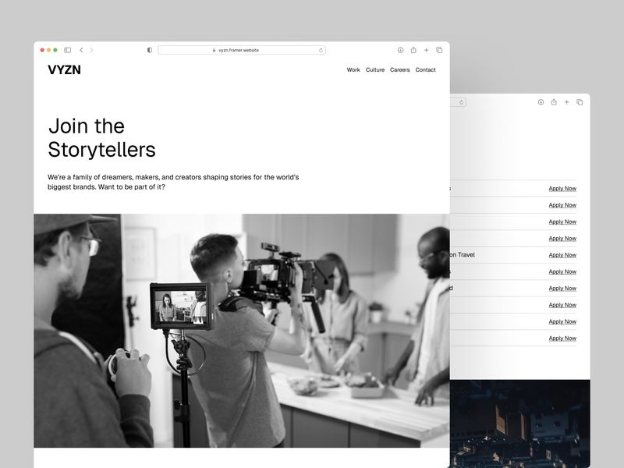The width and height of the screenshot is (624, 468).
Task: Click the Share icon in the front window toolbar
Action: point(413,49)
